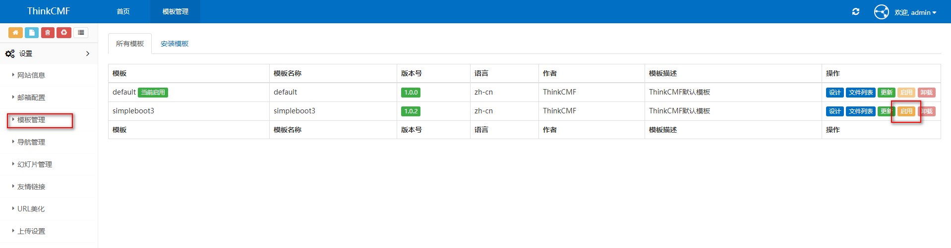Click 更新 for the simpleboot3 template
Viewport: 951px width, 248px height.
(x=887, y=111)
